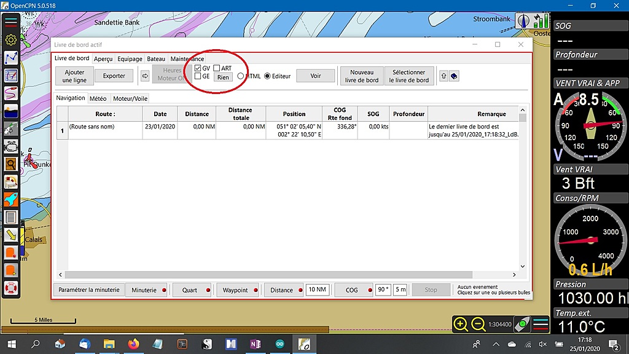Click the satellite/AIS icon in left toolbar

(x=11, y=129)
